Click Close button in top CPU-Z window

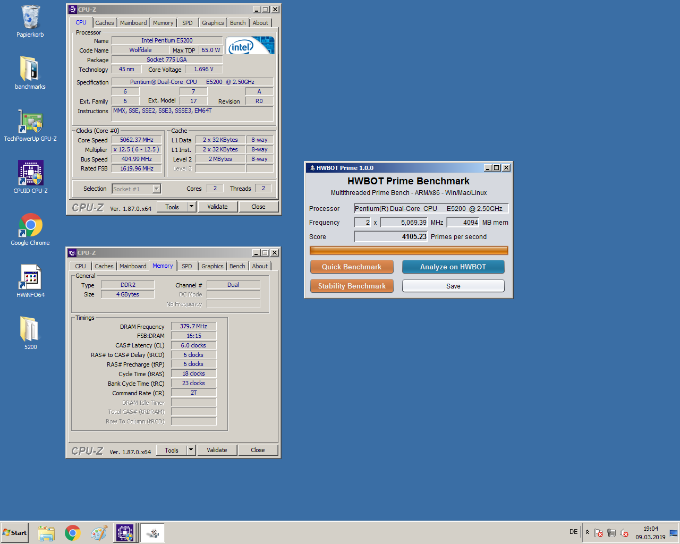tap(258, 207)
